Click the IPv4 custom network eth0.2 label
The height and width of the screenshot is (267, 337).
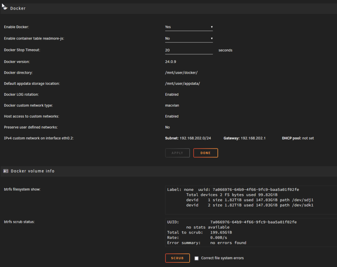(39, 138)
